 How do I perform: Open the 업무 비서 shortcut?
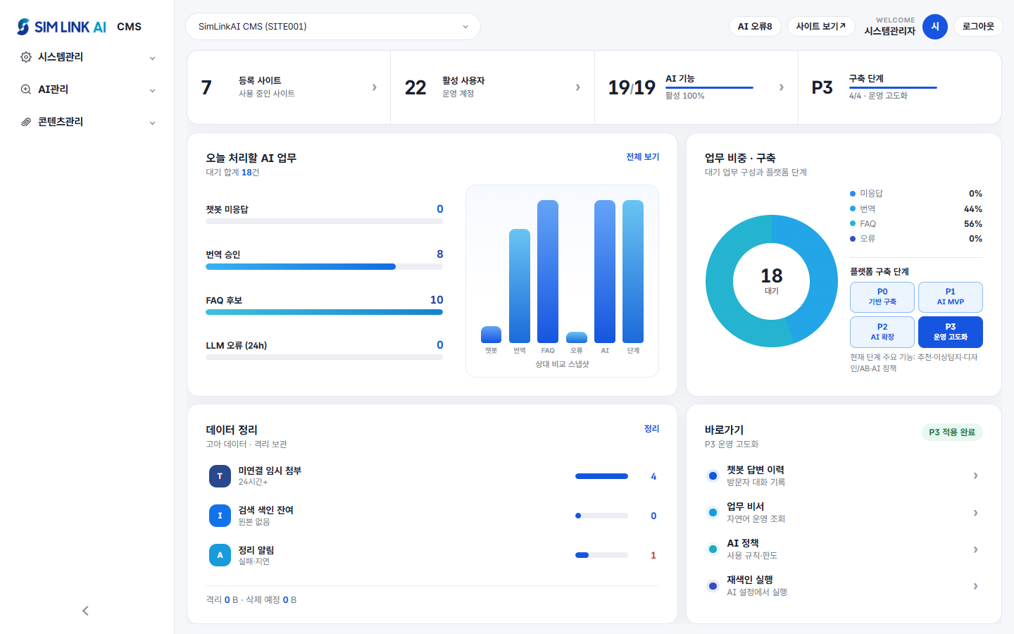click(x=844, y=513)
